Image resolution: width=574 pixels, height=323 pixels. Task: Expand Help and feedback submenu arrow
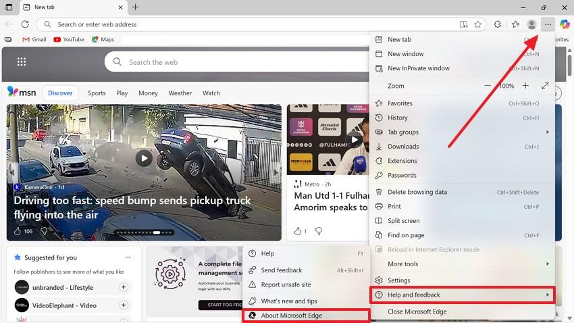tap(548, 295)
